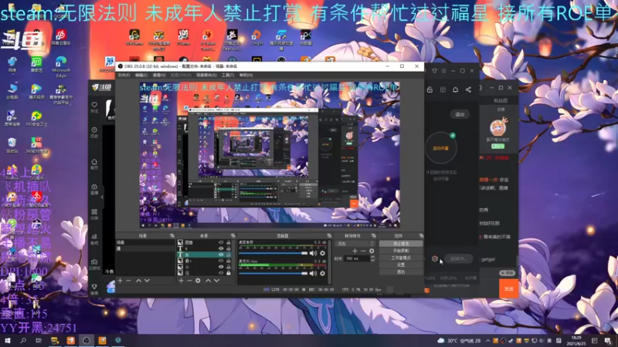Image resolution: width=618 pixels, height=347 pixels.
Task: Click Windows Start button
Action: click(7, 340)
